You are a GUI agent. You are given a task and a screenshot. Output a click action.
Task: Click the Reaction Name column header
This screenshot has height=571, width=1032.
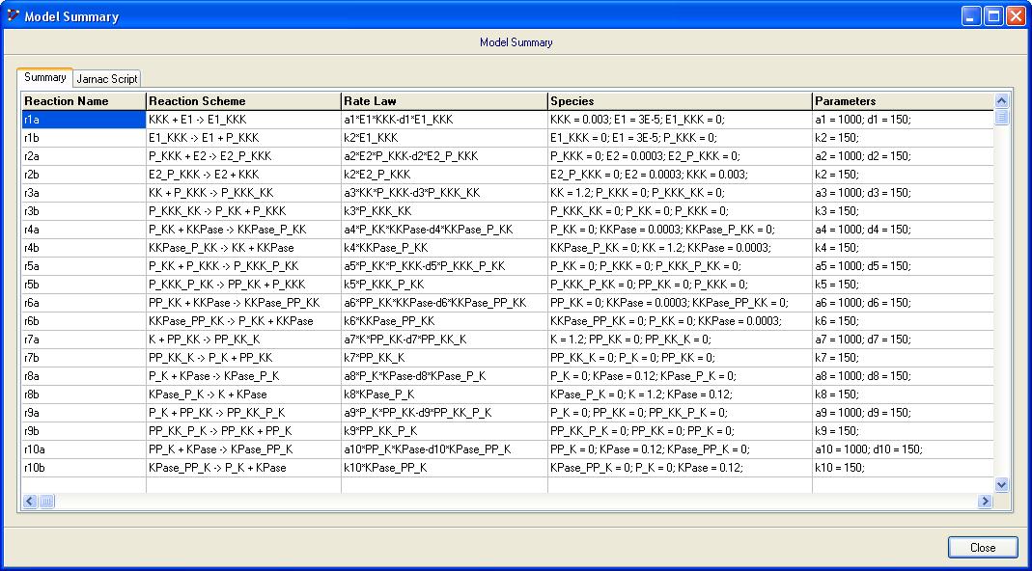(83, 101)
